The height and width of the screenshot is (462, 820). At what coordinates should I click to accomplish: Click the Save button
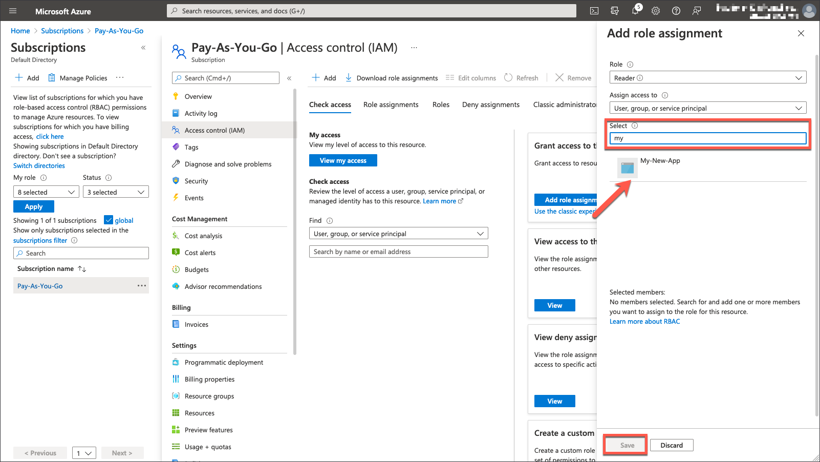pyautogui.click(x=627, y=445)
